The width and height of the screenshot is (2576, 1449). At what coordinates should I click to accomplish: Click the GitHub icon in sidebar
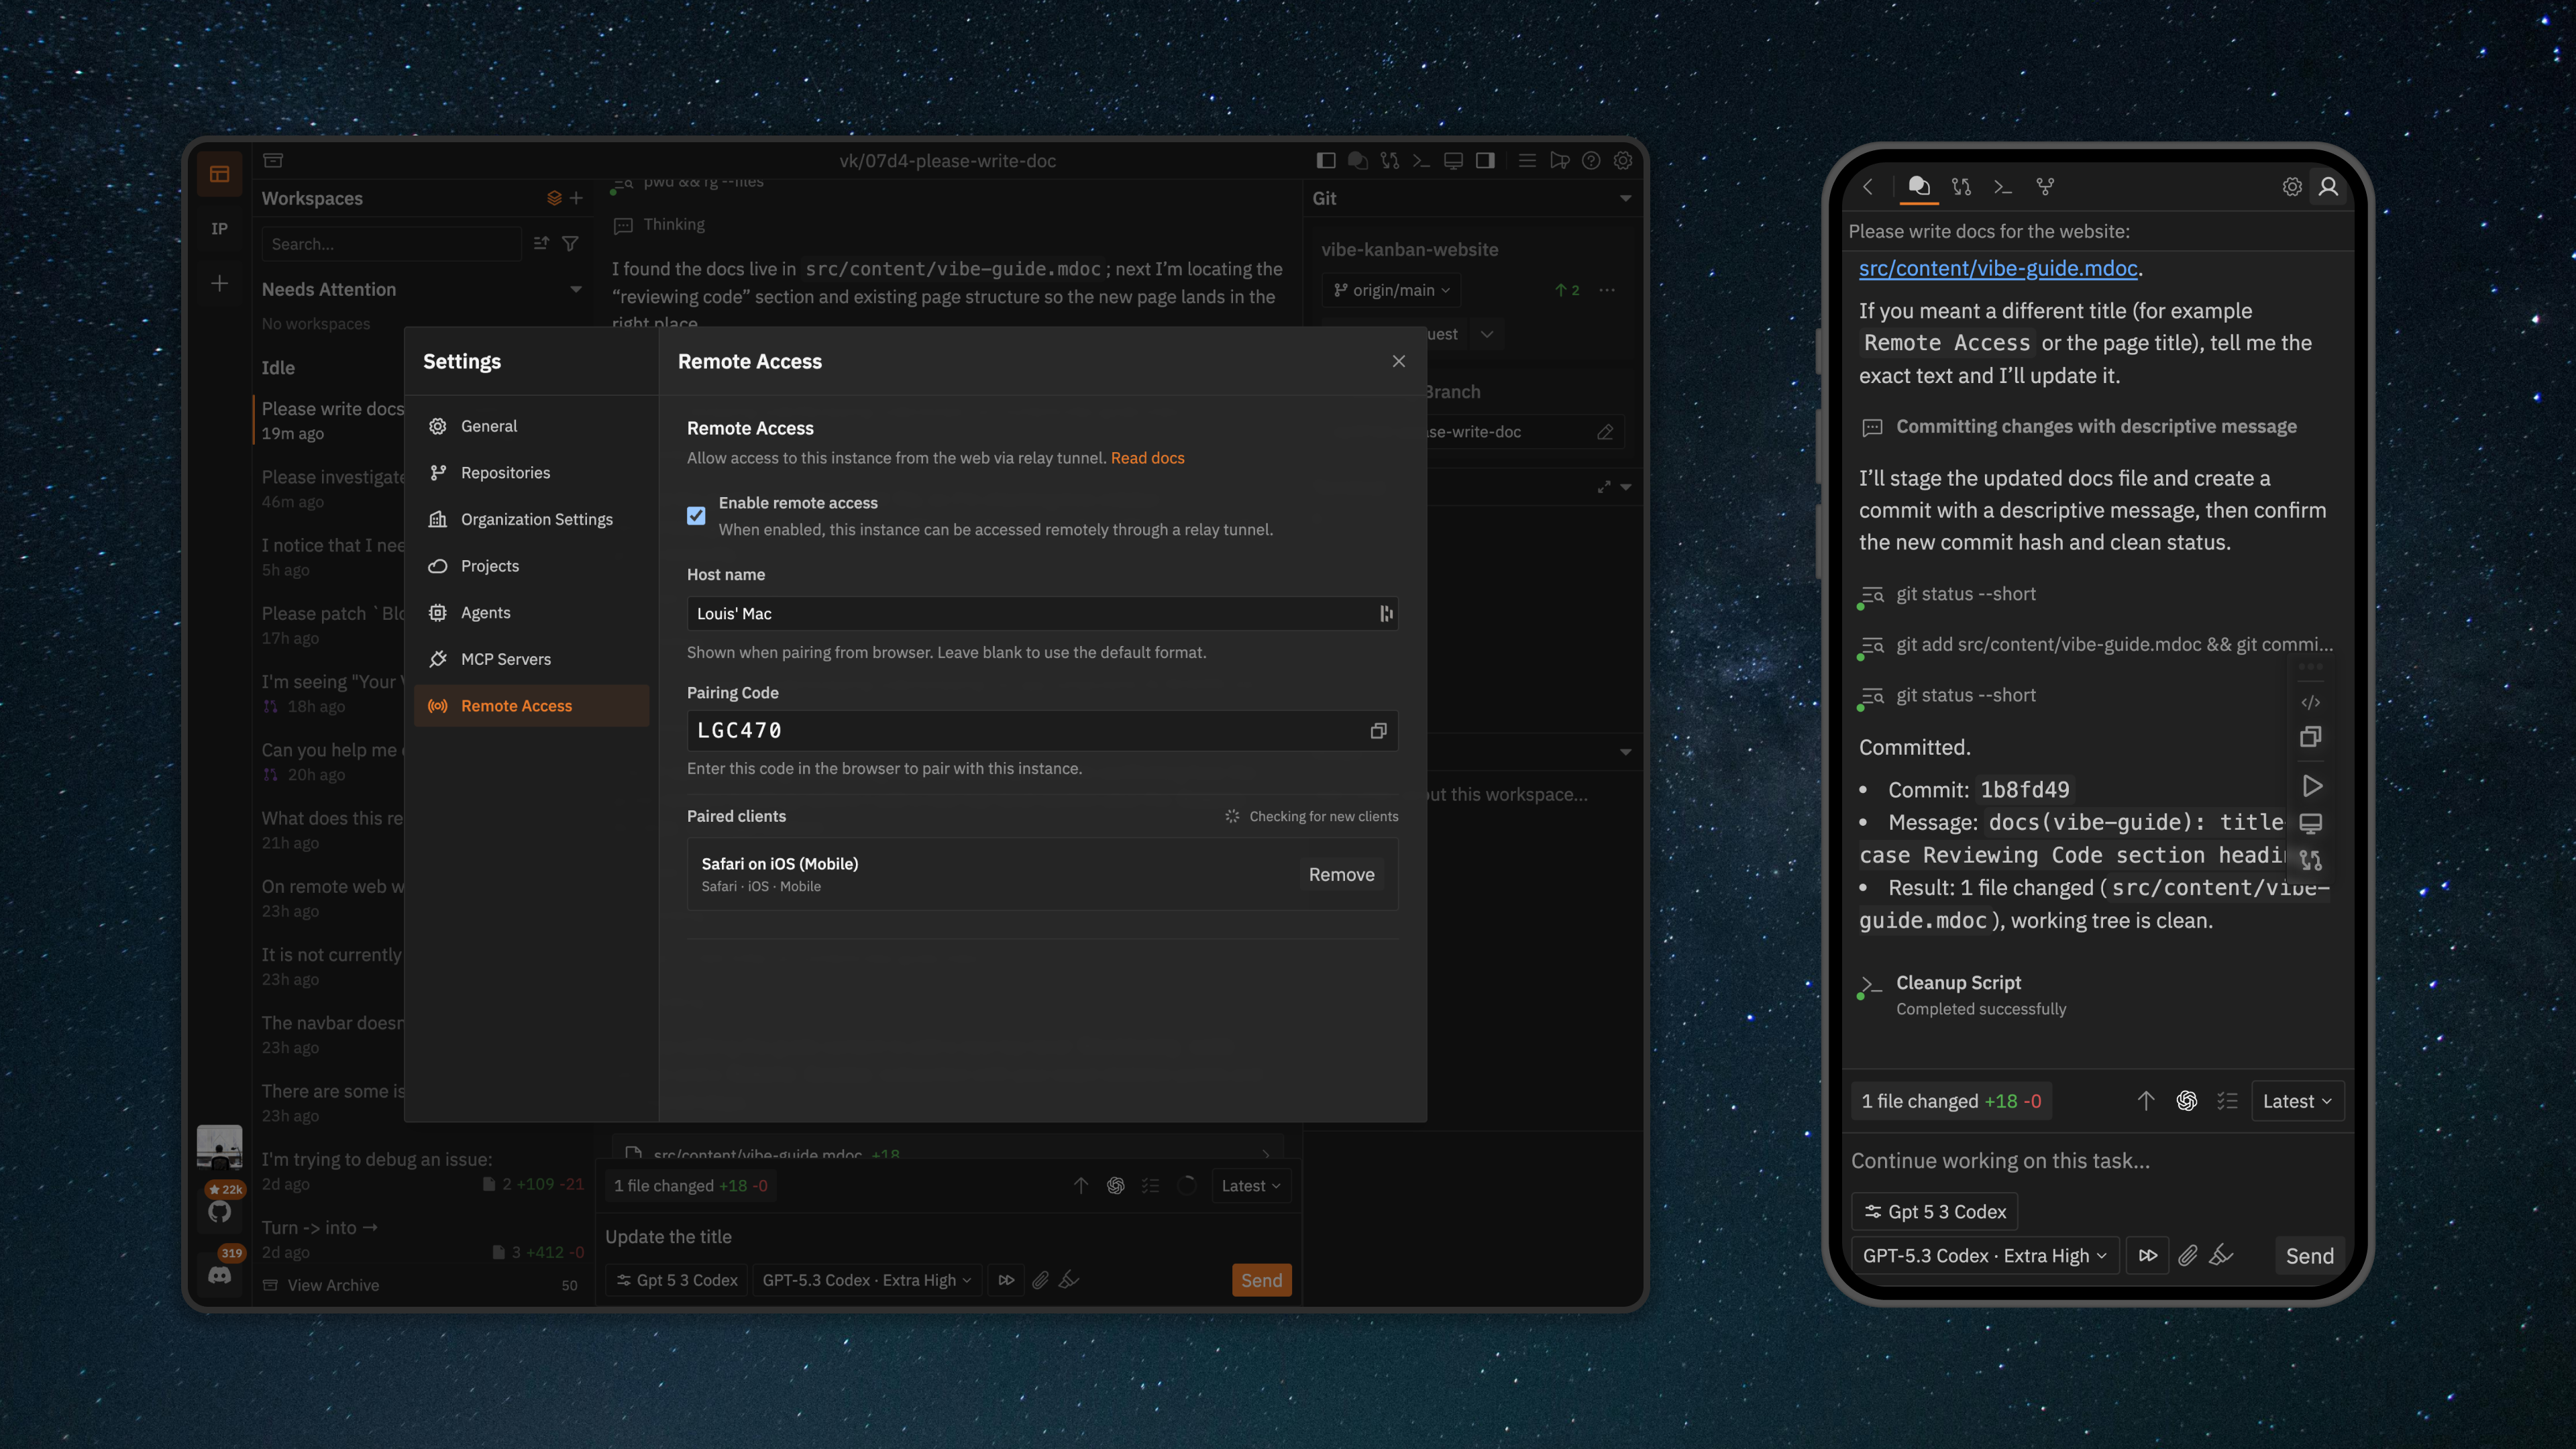[219, 1212]
